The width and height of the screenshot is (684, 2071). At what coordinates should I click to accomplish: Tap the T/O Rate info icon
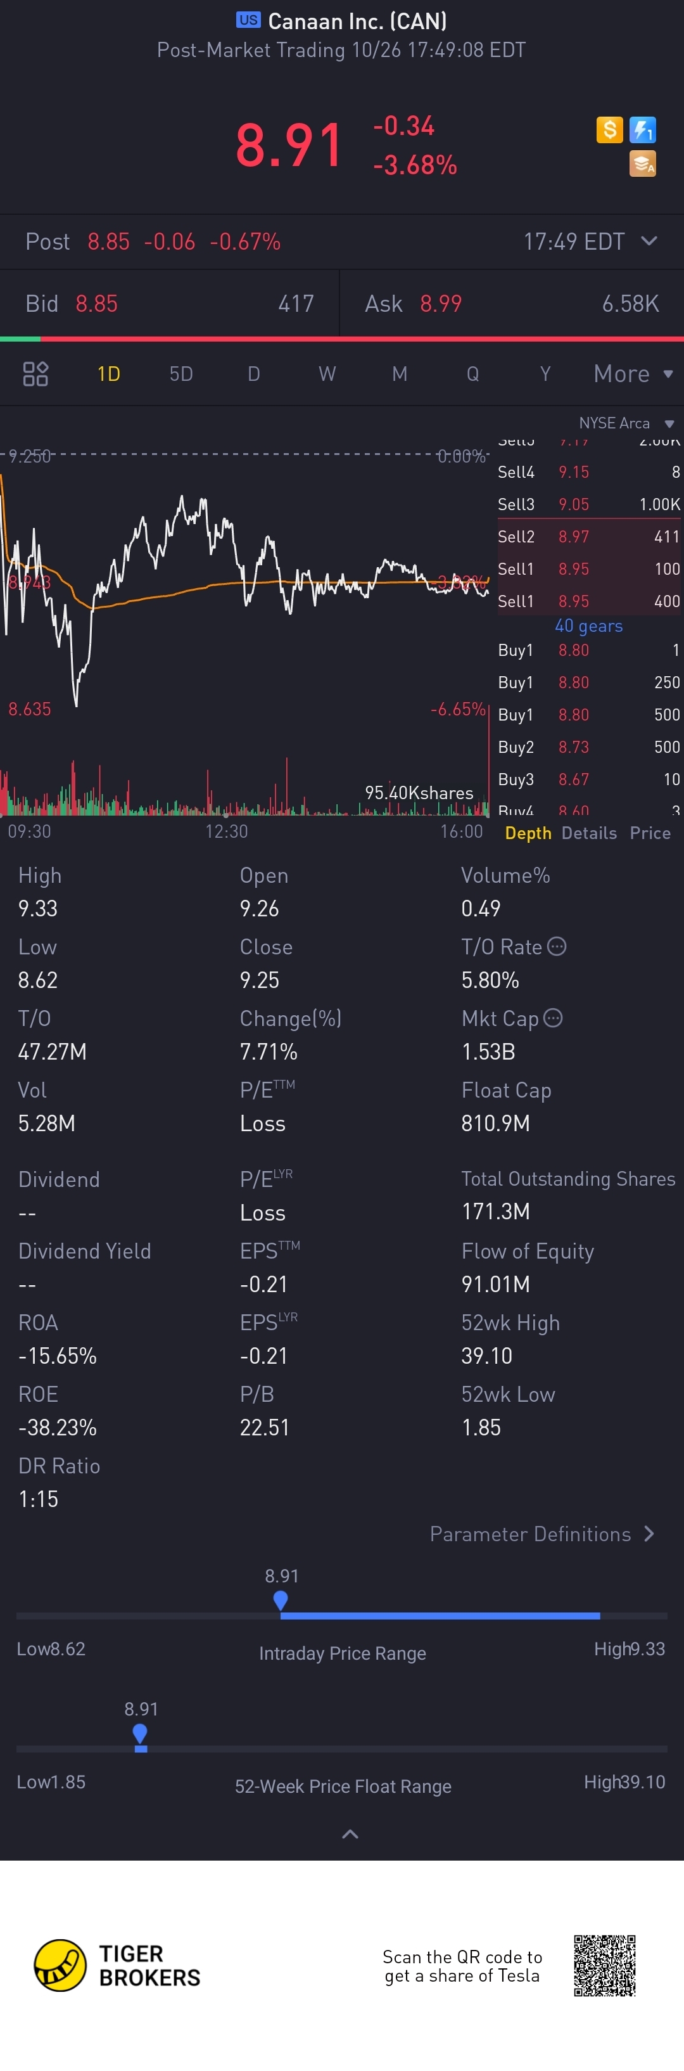click(557, 946)
